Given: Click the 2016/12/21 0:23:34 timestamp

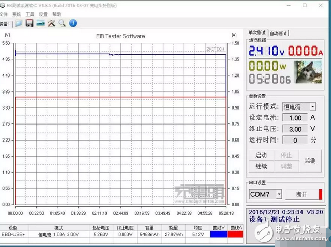Looking at the screenshot, I should tap(276, 212).
